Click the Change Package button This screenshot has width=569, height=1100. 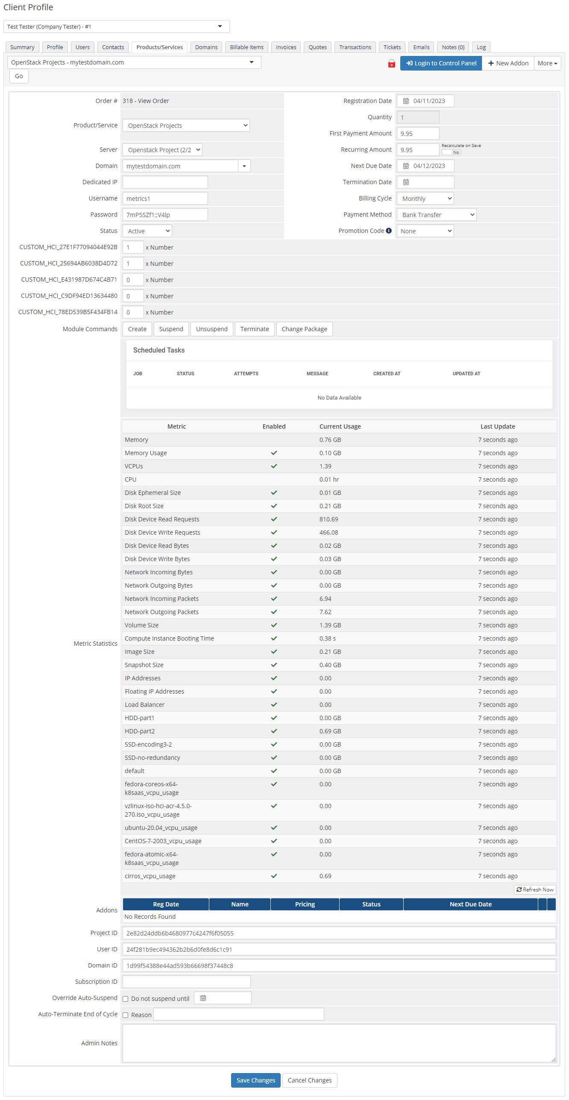tap(304, 329)
